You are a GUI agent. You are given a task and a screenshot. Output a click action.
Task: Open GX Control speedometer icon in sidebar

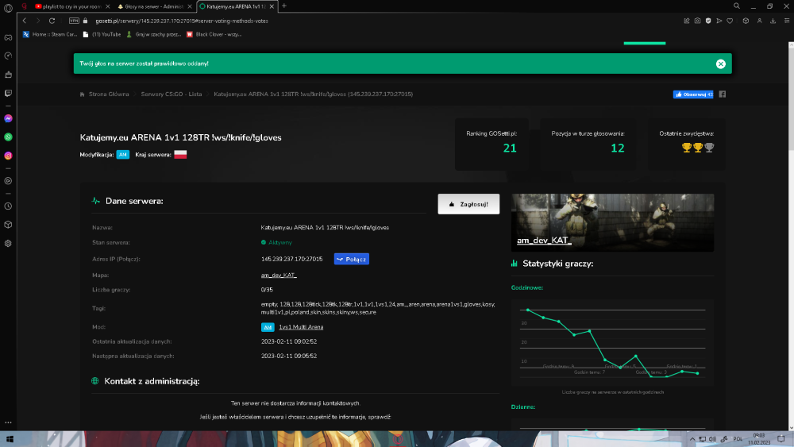[8, 56]
